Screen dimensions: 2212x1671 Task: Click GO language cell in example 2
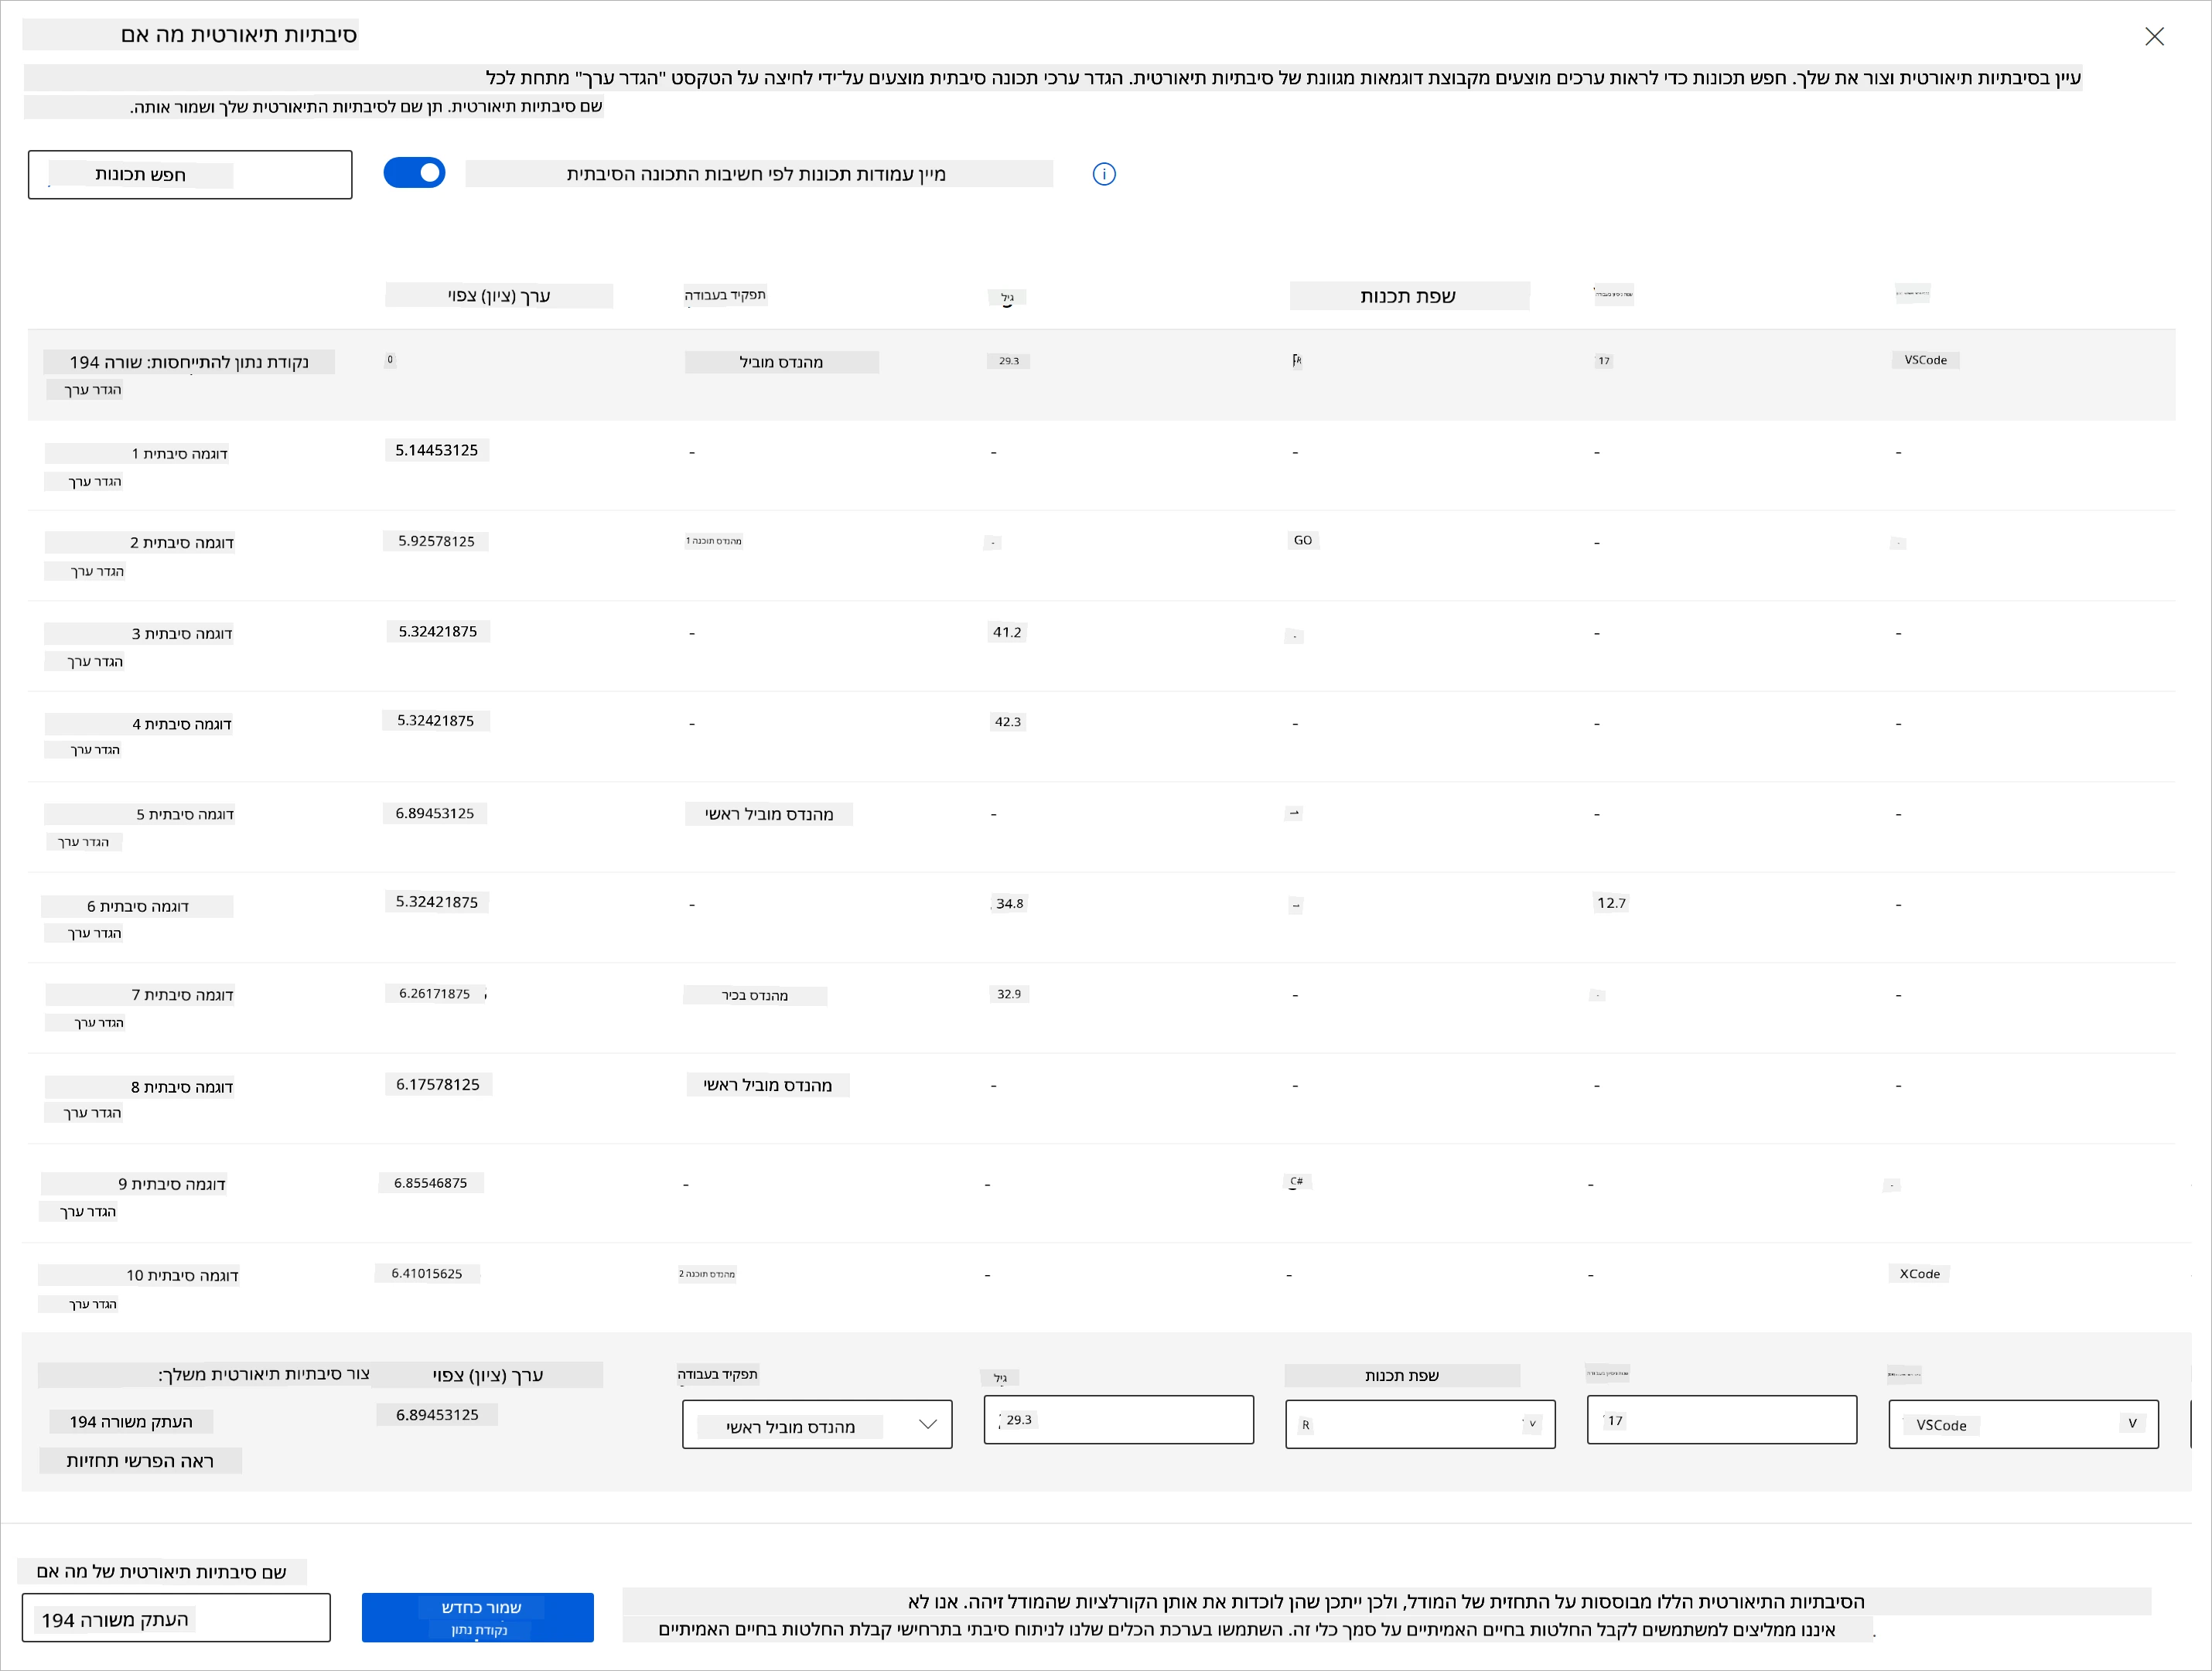(x=1303, y=540)
